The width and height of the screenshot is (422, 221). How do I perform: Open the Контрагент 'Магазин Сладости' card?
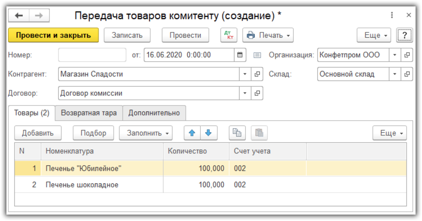257,74
